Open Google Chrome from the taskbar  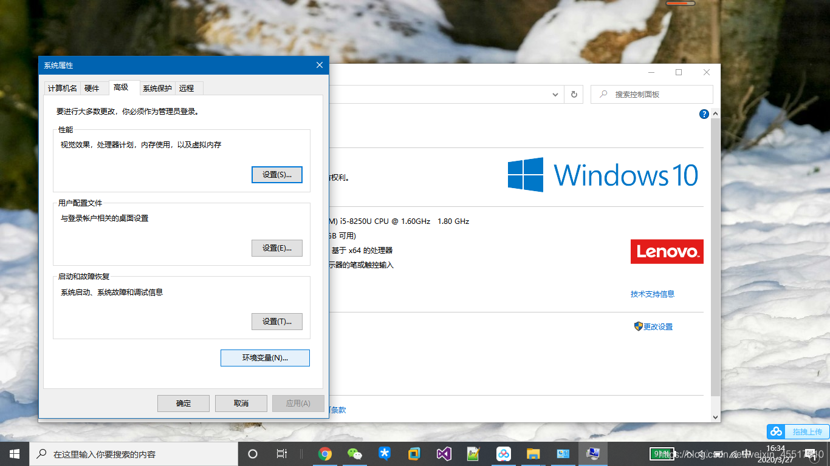pos(325,454)
